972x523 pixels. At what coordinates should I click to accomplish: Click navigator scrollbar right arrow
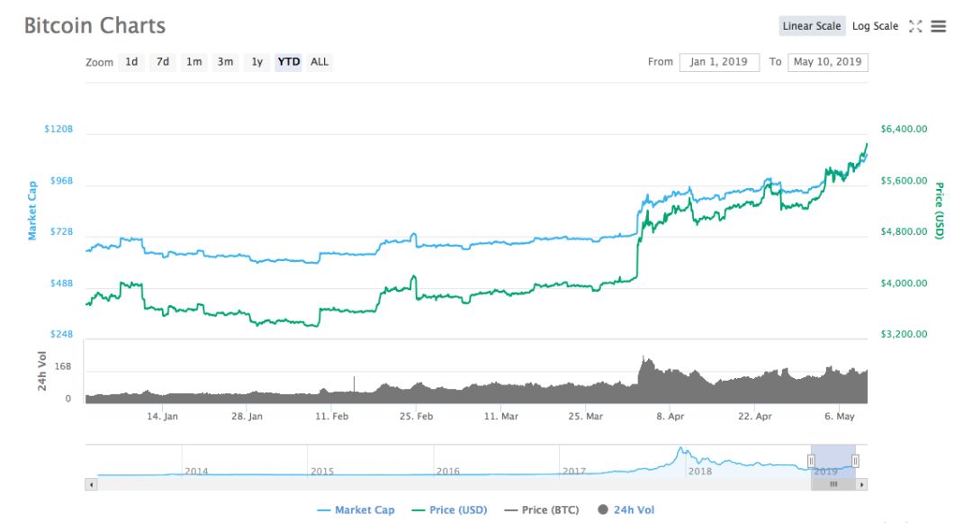click(x=861, y=484)
